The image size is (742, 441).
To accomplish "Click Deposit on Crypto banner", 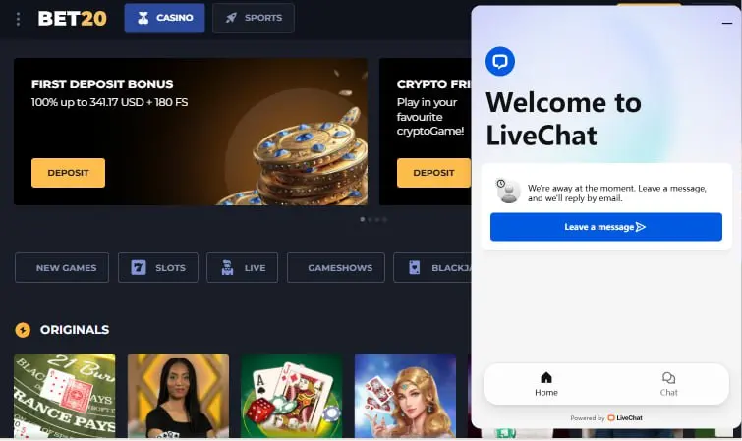I will [x=434, y=173].
